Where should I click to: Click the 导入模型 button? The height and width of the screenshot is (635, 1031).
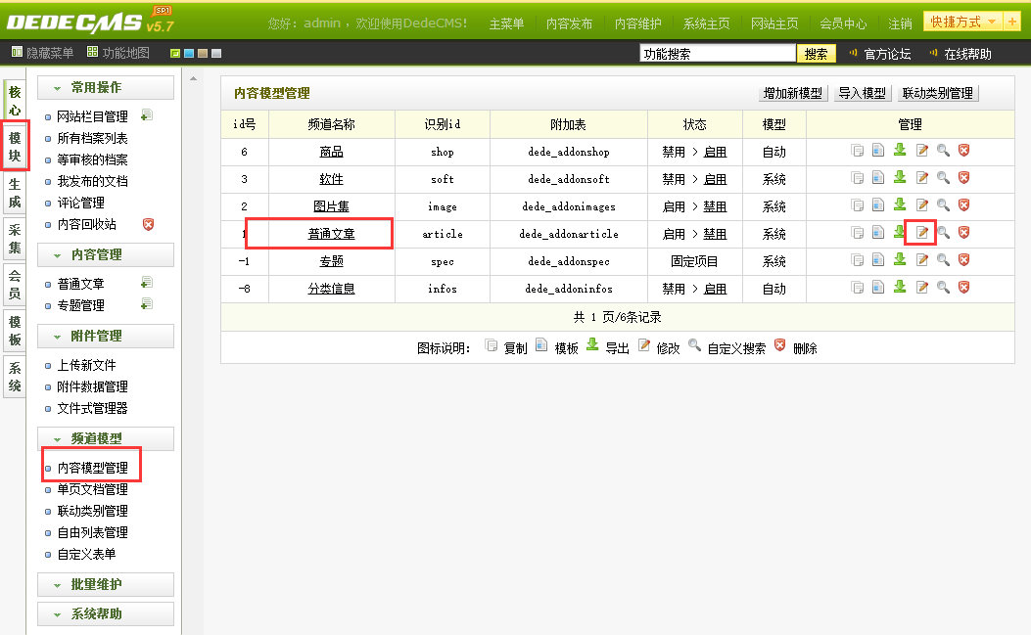point(862,93)
